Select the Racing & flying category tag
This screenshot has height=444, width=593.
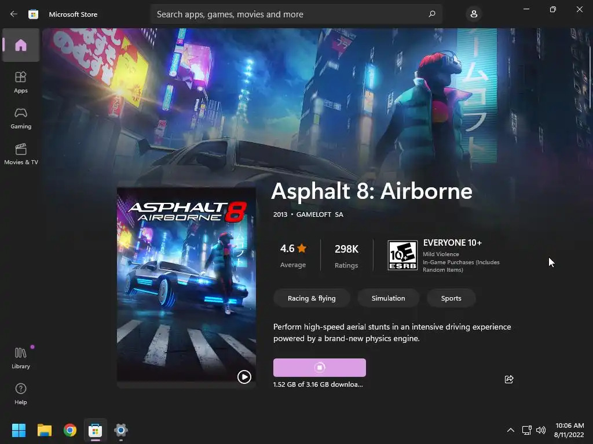click(312, 298)
